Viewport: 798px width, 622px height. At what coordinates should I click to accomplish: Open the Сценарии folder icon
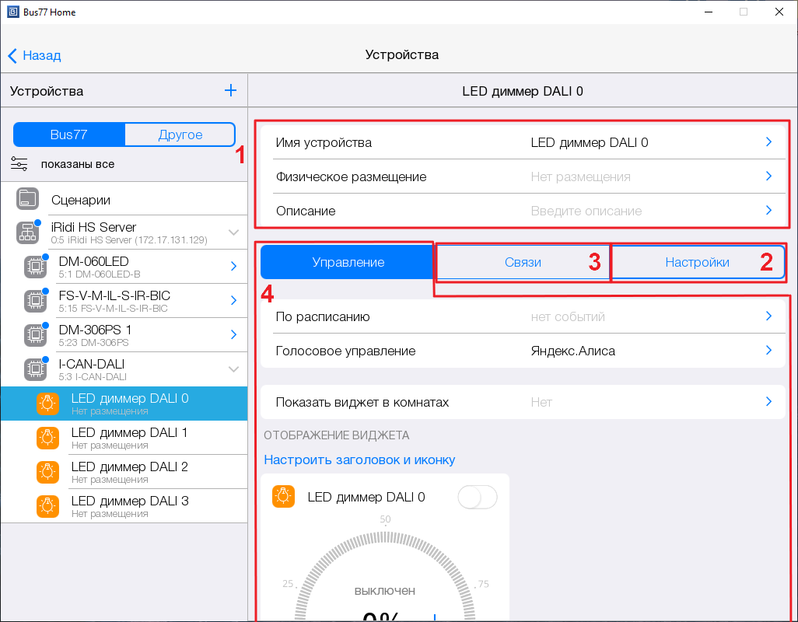[28, 199]
